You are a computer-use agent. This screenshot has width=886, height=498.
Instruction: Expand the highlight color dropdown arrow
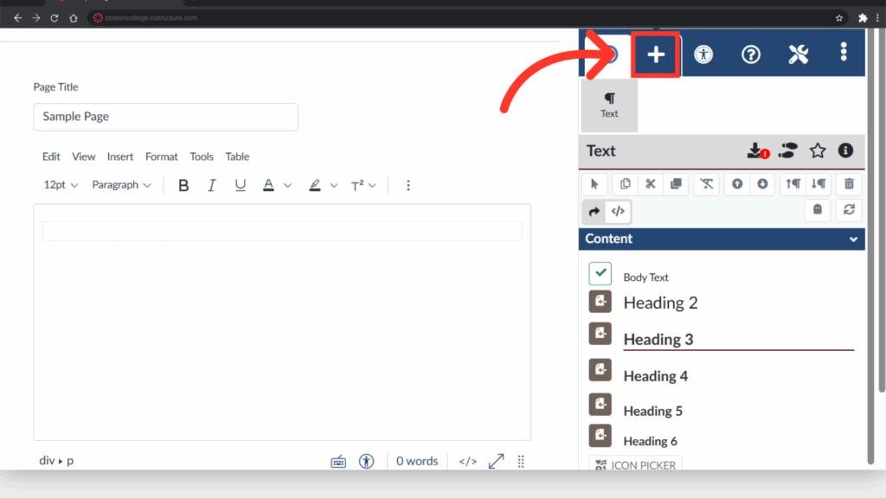(334, 185)
